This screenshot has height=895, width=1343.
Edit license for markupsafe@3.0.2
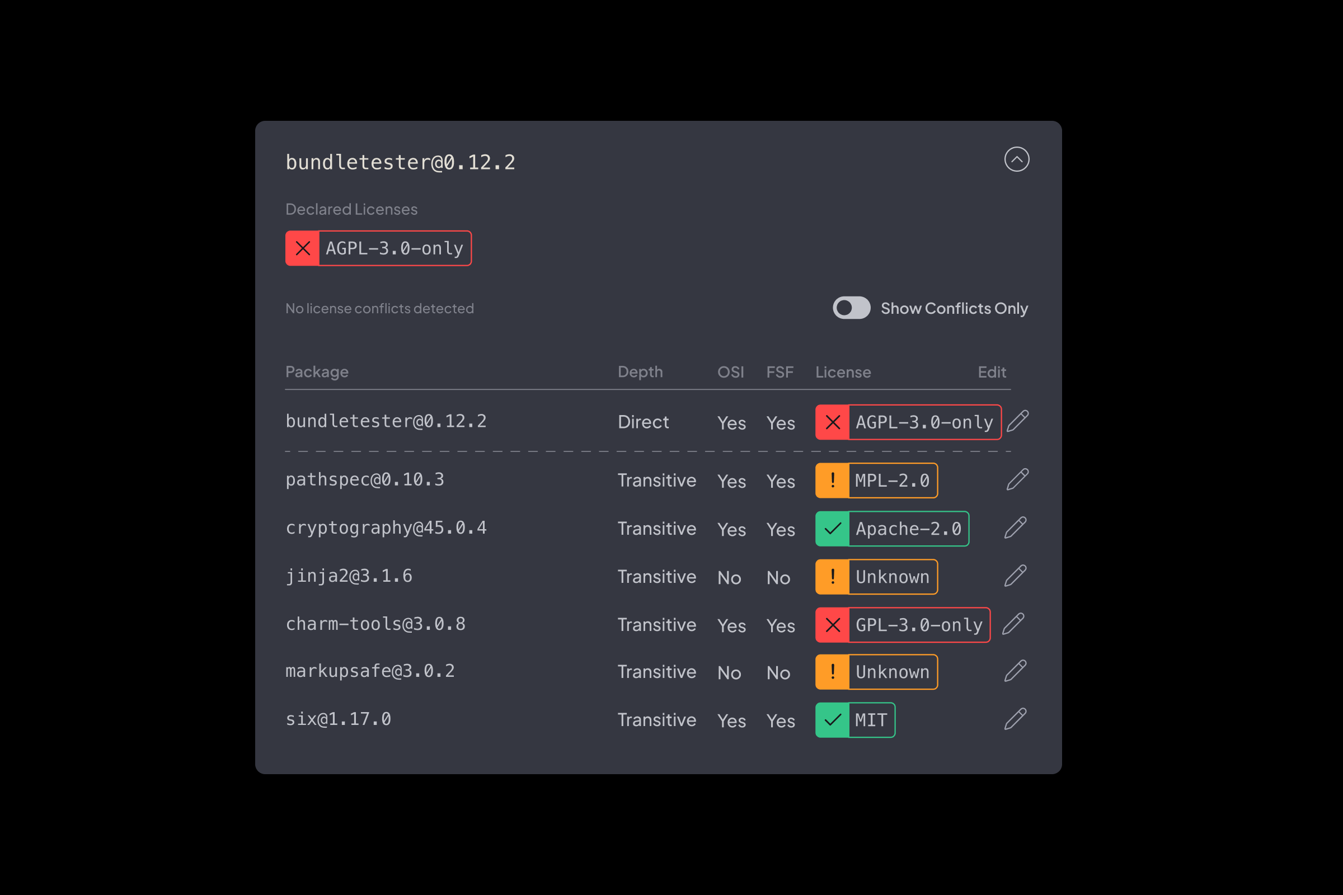[1015, 671]
